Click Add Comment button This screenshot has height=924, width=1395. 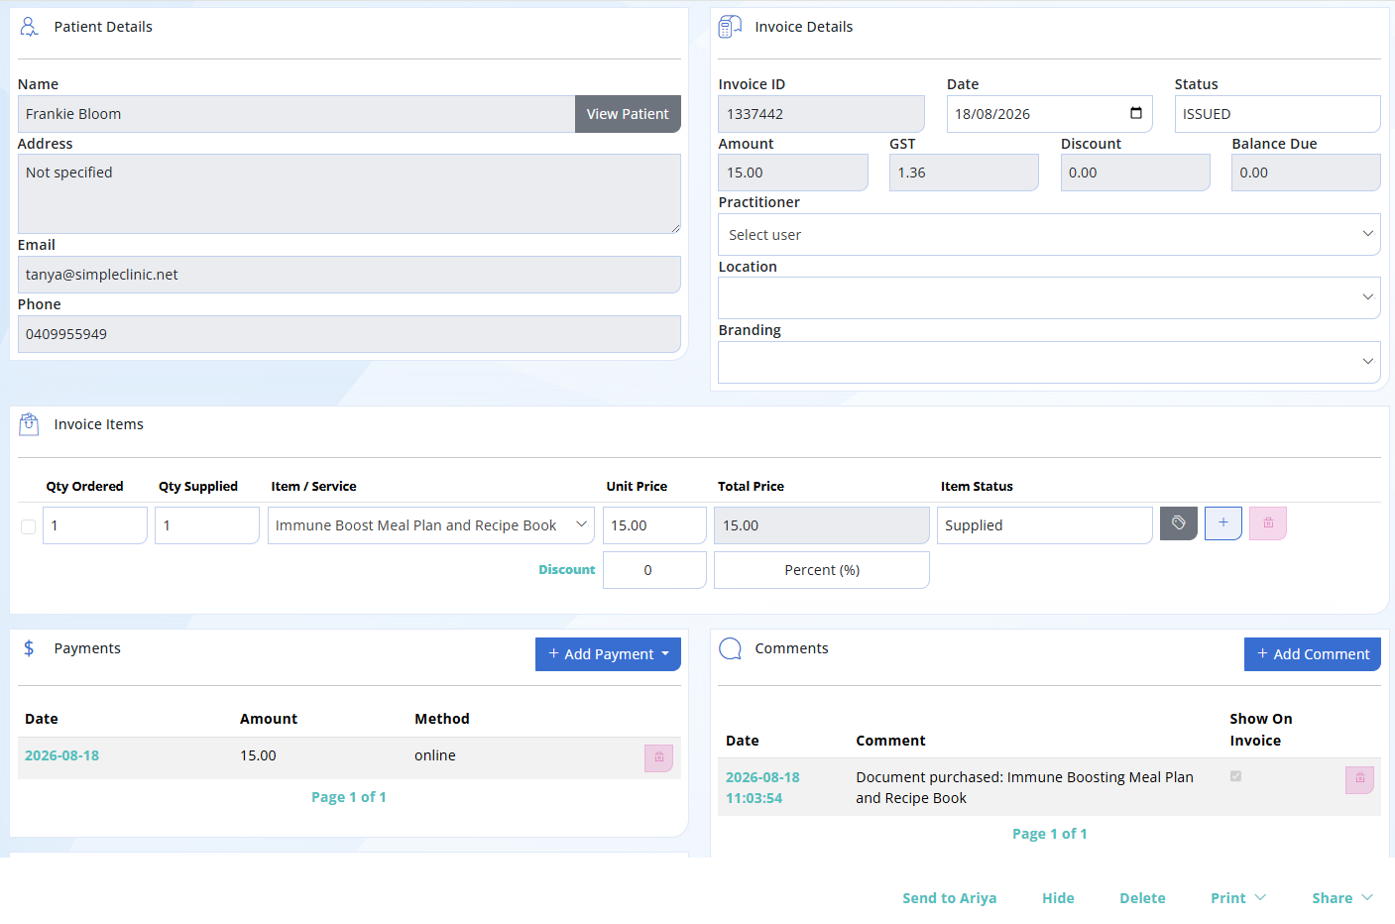point(1313,654)
